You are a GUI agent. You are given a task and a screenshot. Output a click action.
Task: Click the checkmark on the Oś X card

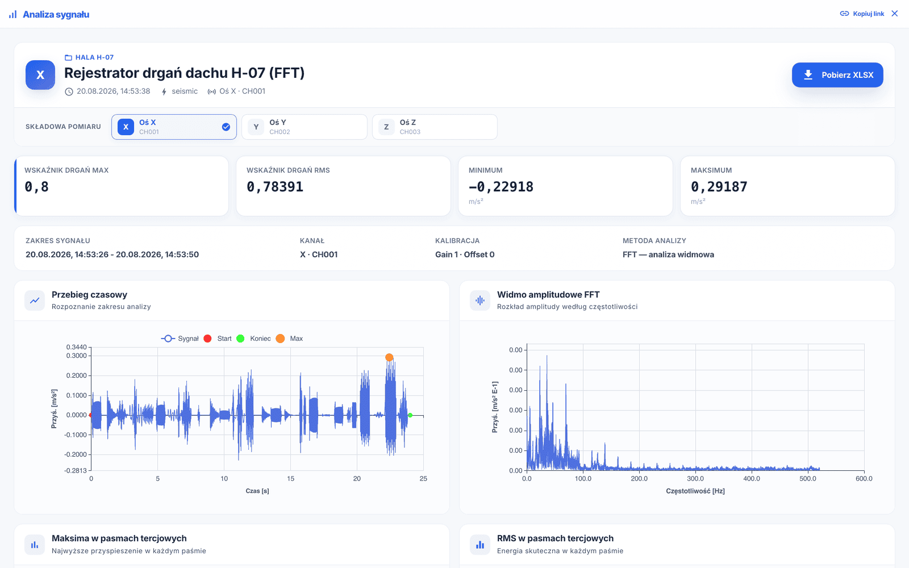pos(226,127)
